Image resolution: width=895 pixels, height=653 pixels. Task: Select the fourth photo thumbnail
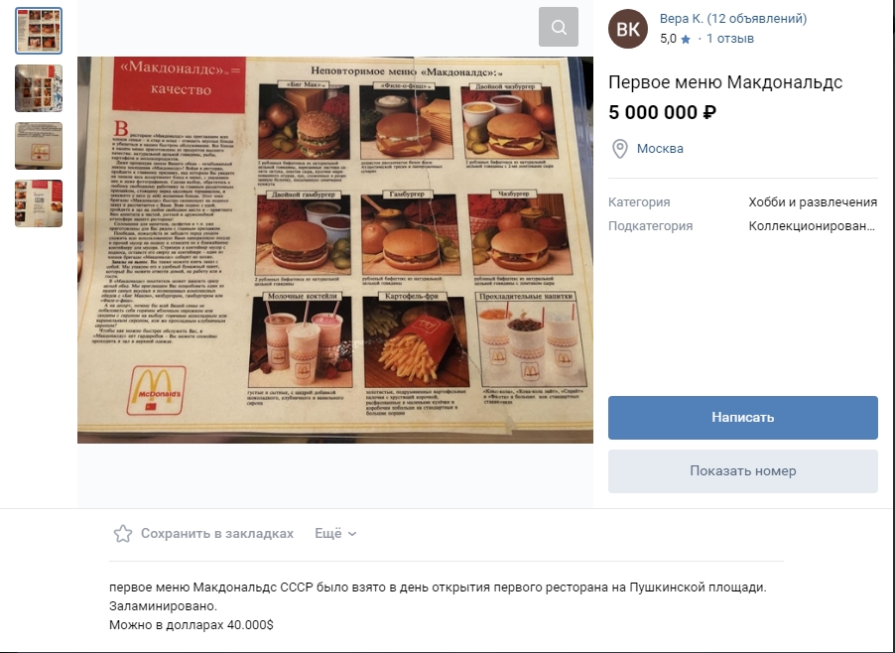(x=39, y=203)
